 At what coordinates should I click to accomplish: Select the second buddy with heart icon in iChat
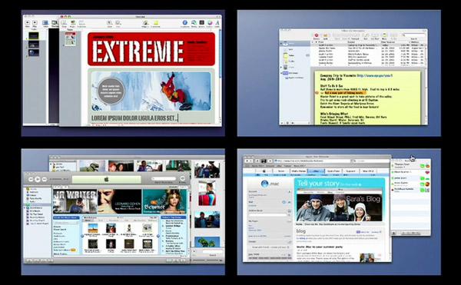pos(410,172)
